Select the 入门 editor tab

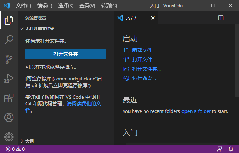coord(136,18)
